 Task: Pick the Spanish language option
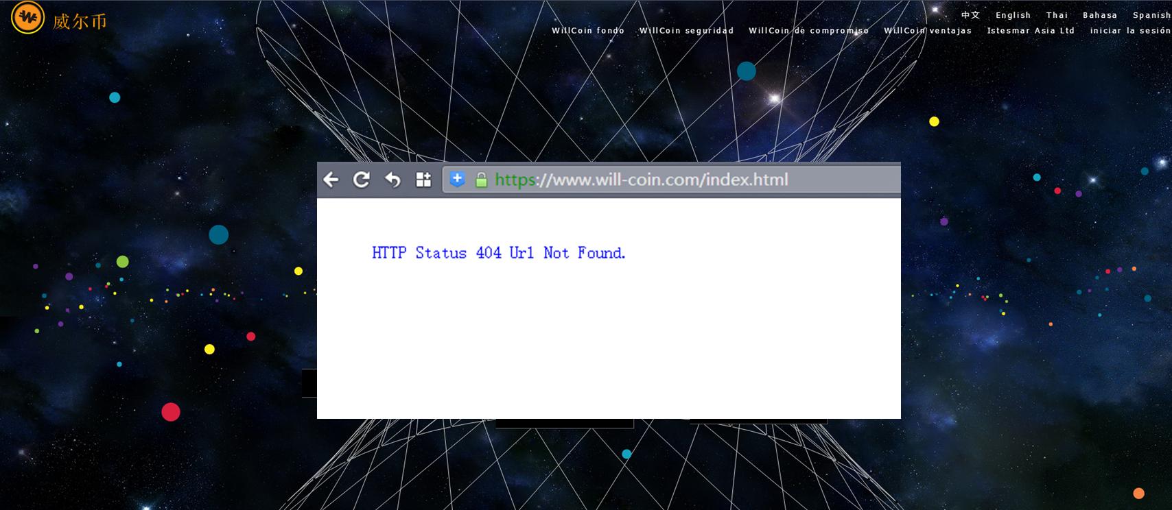1151,15
